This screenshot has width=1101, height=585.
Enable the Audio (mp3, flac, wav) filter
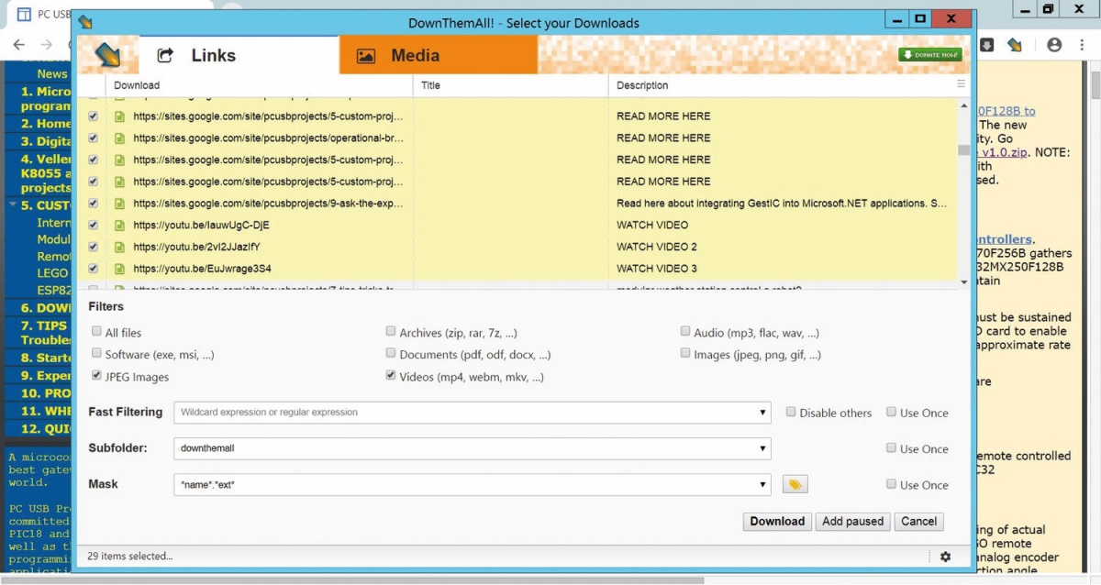pos(685,332)
